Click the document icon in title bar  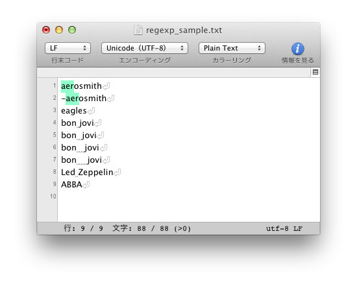tap(138, 30)
